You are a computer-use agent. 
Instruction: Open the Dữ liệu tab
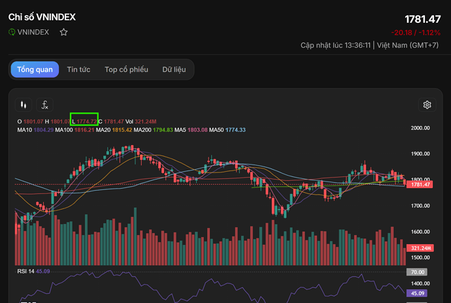click(174, 70)
